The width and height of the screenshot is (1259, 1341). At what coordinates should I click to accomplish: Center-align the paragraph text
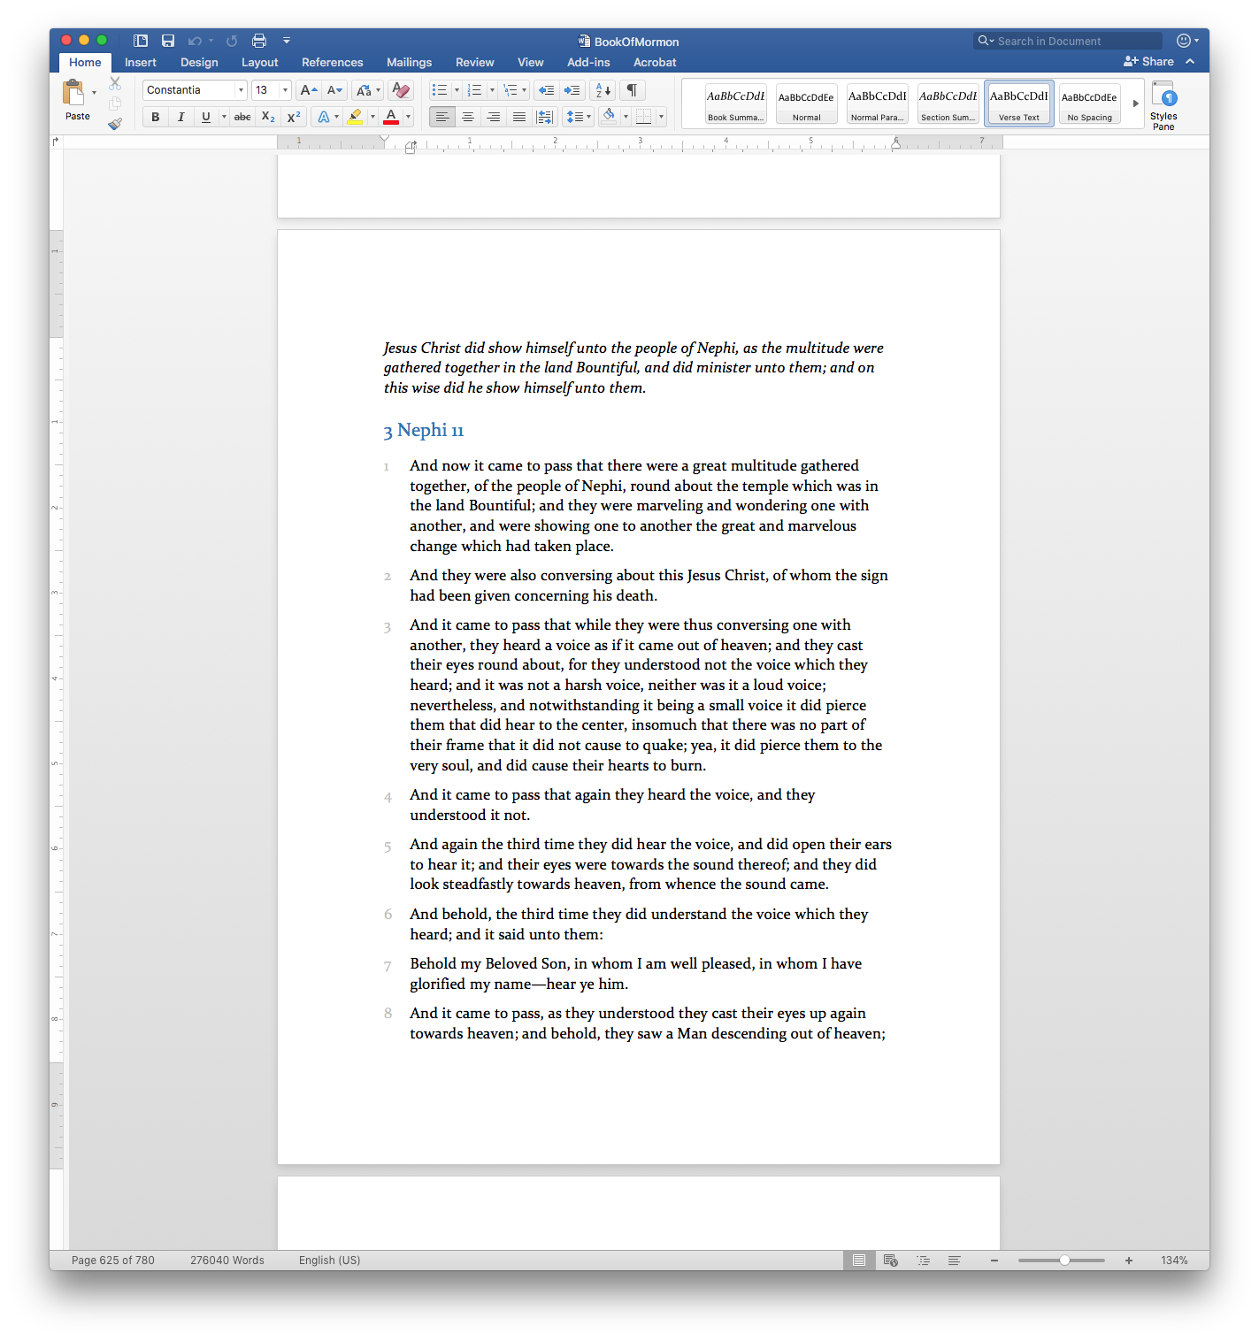[x=468, y=117]
